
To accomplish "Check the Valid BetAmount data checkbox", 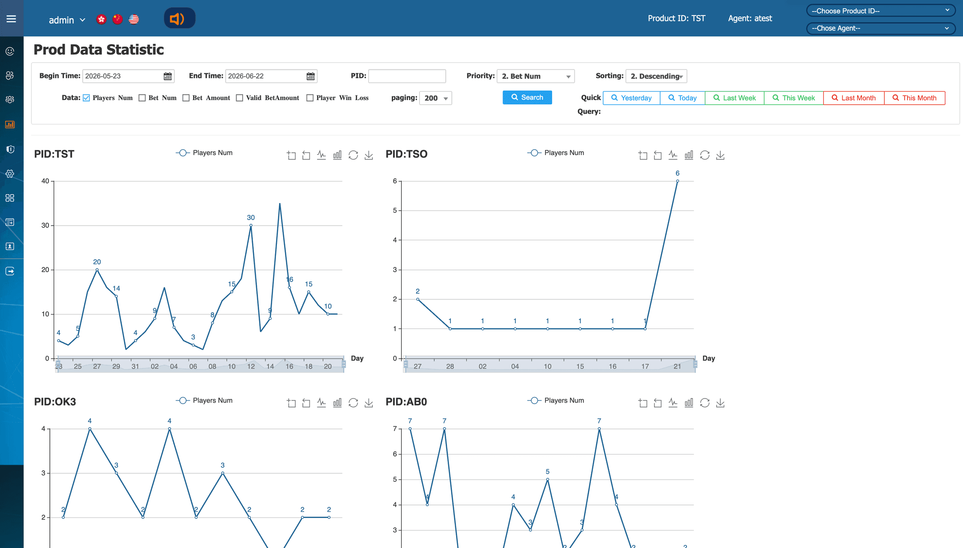I will (240, 98).
